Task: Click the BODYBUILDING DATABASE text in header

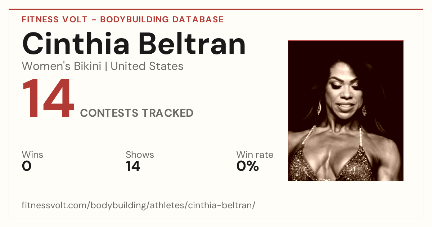Action: pyautogui.click(x=162, y=19)
